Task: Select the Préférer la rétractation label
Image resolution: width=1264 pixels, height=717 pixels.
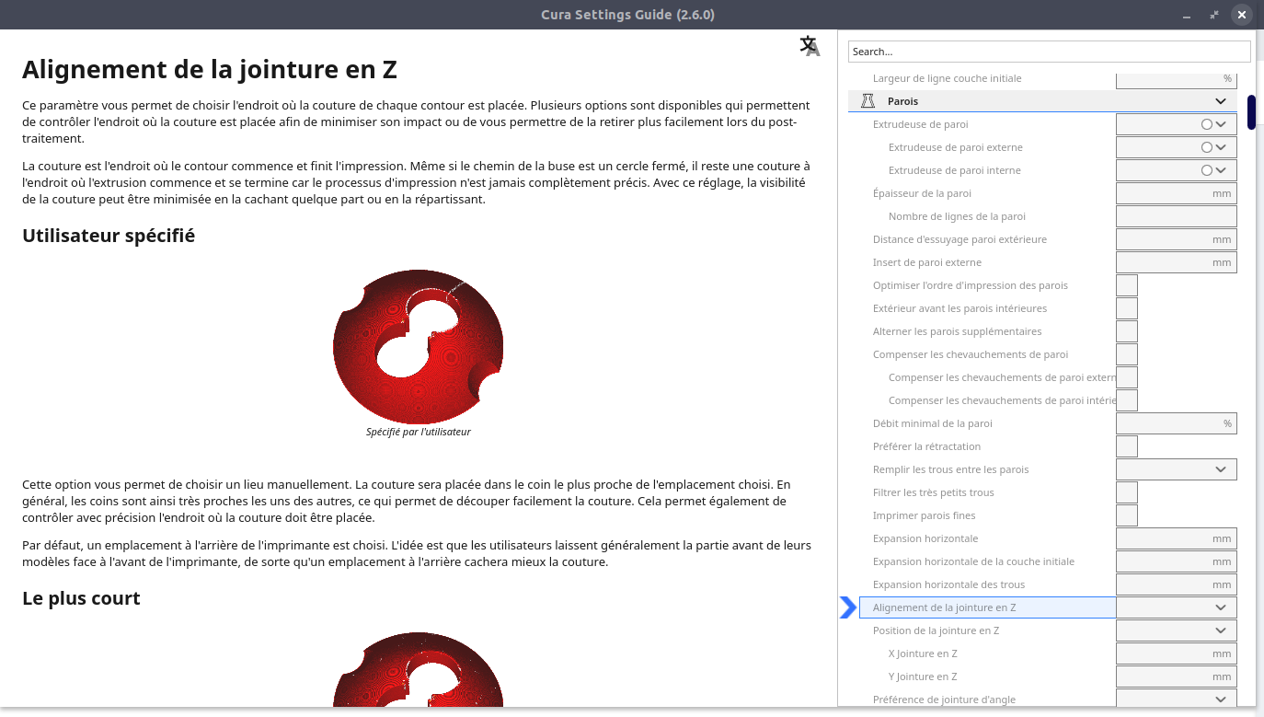Action: [926, 446]
